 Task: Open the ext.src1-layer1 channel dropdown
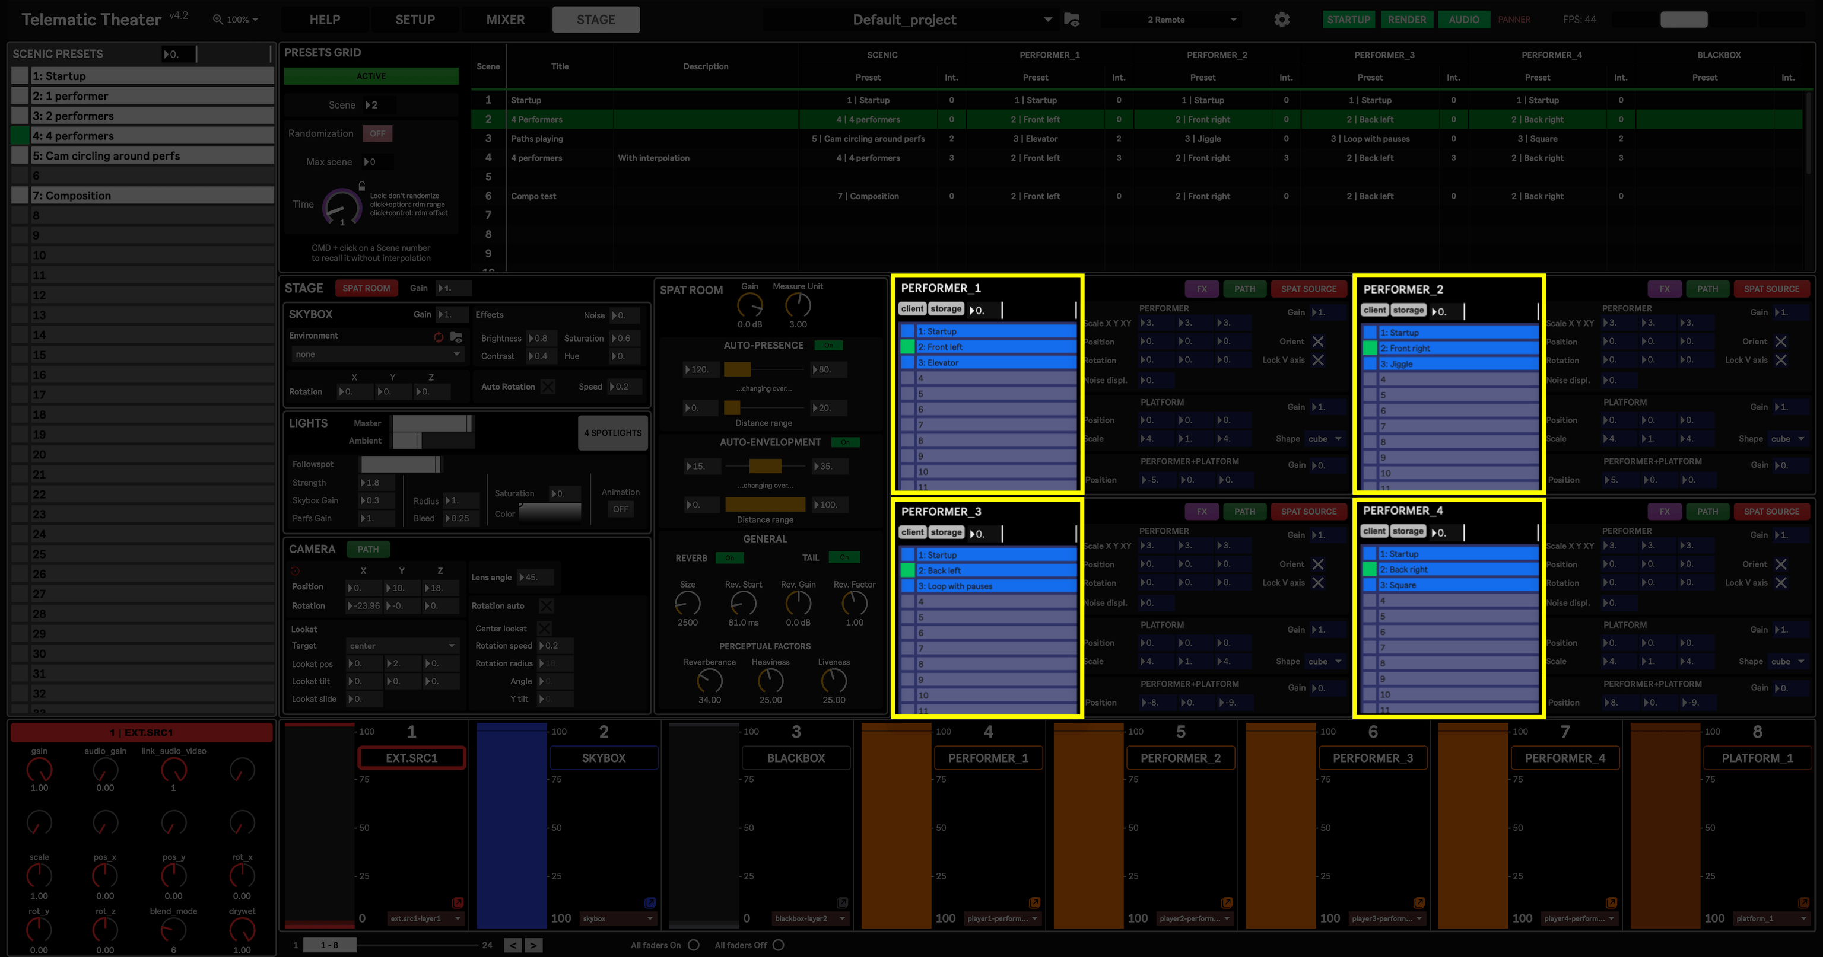(425, 919)
